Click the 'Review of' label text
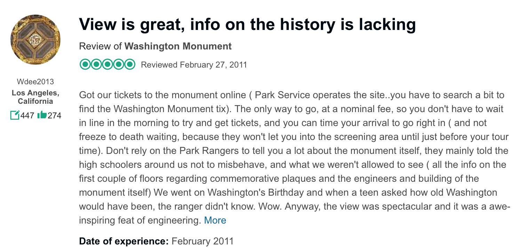Screen dimensions: 517x250 (101, 46)
